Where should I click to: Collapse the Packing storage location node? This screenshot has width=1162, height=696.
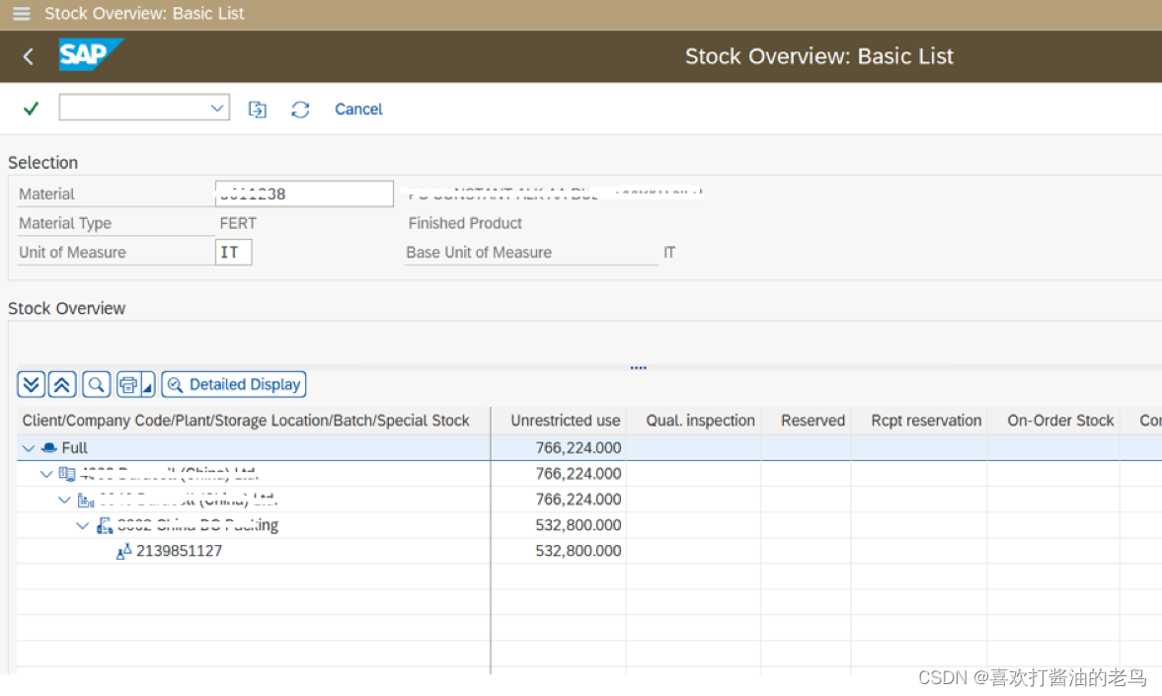click(83, 525)
